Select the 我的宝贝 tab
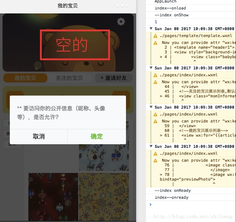Screen dimensions: 236x222 pos(25,78)
